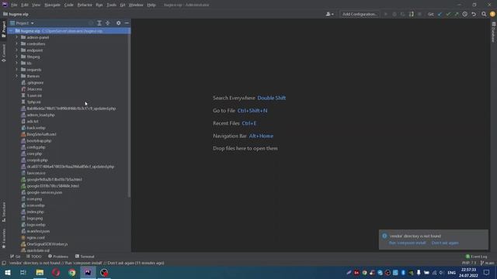Expand the themes folder
Screen dimensions: 497x279
tap(17, 76)
